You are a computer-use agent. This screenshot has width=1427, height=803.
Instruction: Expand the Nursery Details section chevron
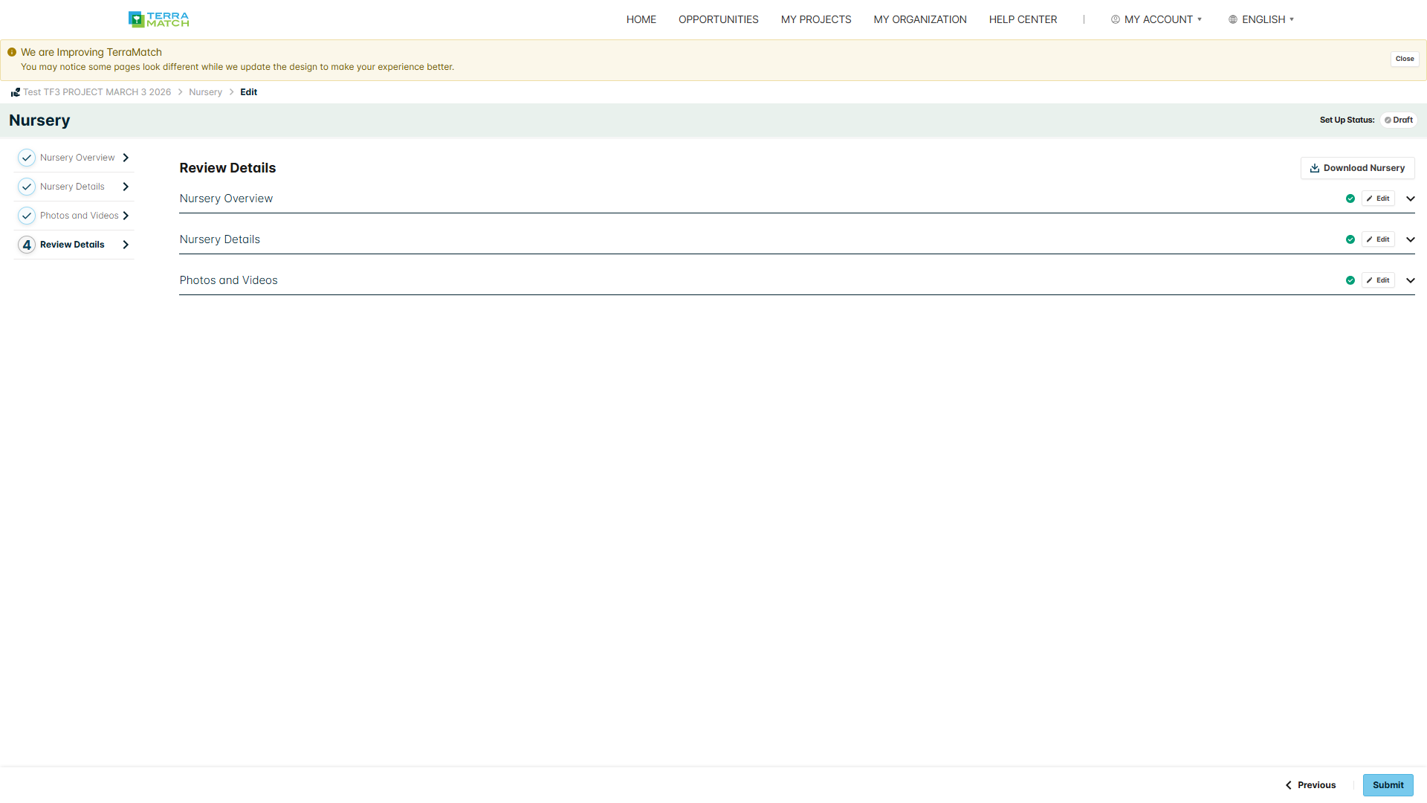pyautogui.click(x=1411, y=239)
